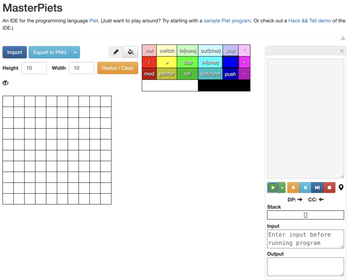Image resolution: width=347 pixels, height=280 pixels.
Task: Stop the program with the red button
Action: pos(329,187)
